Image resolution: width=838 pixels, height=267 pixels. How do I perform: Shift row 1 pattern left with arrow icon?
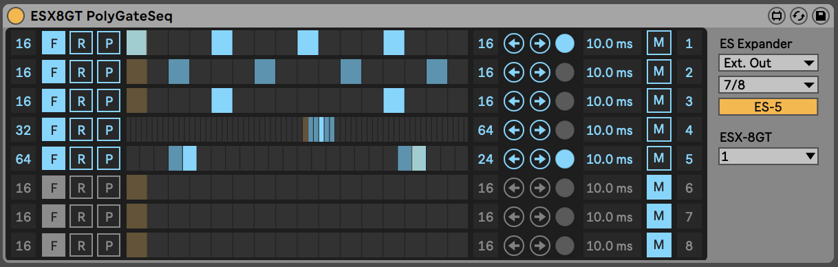tap(513, 43)
